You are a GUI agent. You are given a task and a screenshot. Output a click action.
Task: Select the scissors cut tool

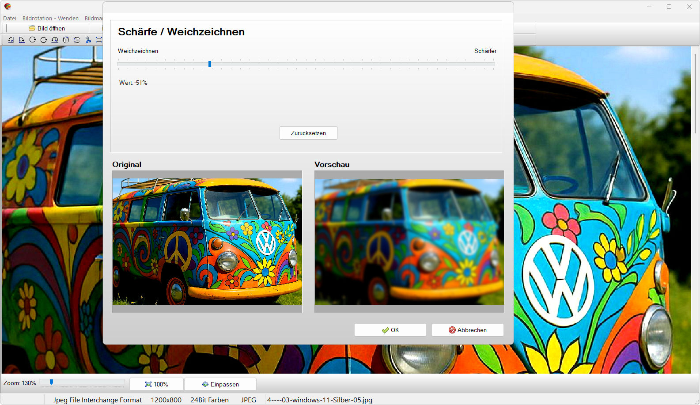pyautogui.click(x=88, y=40)
